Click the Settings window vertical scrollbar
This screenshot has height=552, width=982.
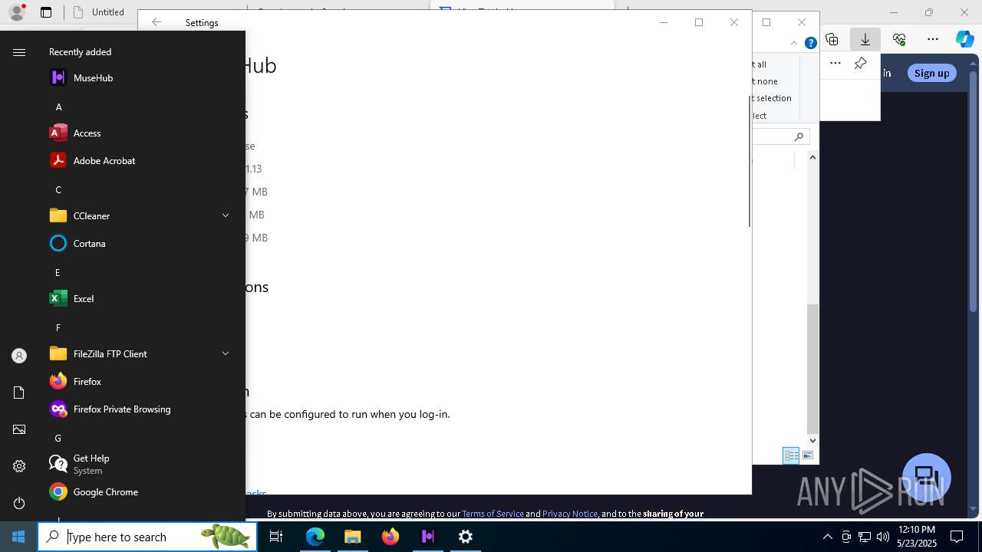(x=750, y=161)
